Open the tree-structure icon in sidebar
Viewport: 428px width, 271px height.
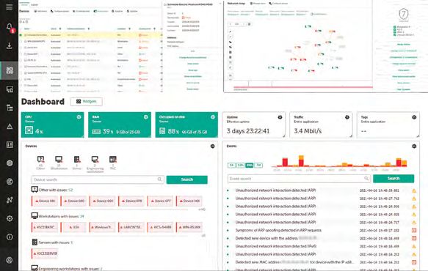[x=10, y=108]
